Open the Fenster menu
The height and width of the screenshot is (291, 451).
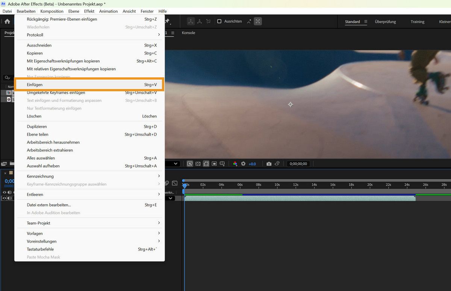tap(147, 11)
